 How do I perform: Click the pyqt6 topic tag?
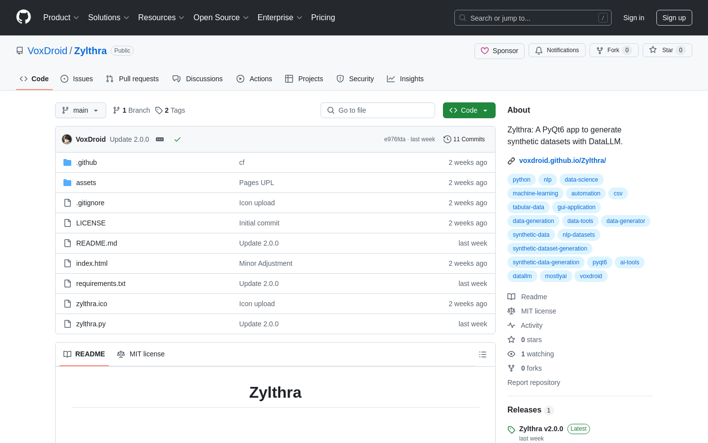tap(600, 262)
